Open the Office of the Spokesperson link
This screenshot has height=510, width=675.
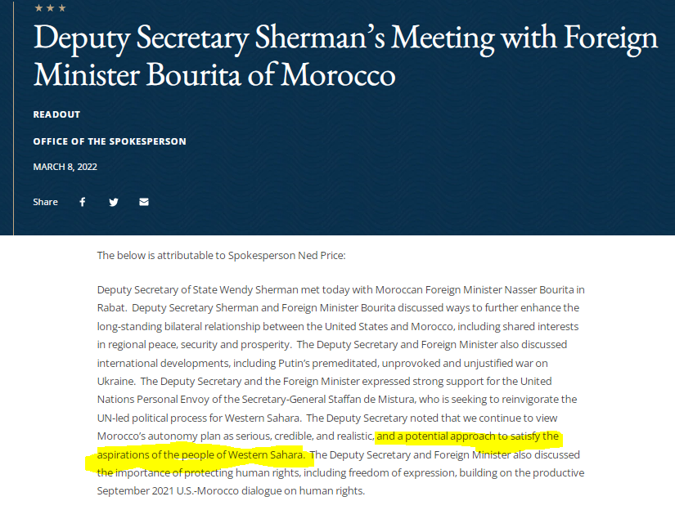coord(110,141)
